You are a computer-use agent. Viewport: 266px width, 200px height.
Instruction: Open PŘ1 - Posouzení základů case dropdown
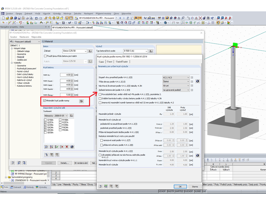(25, 41)
